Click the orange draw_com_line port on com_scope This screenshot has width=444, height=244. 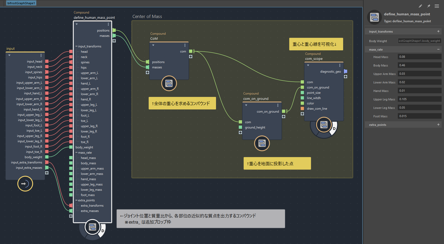click(302, 109)
